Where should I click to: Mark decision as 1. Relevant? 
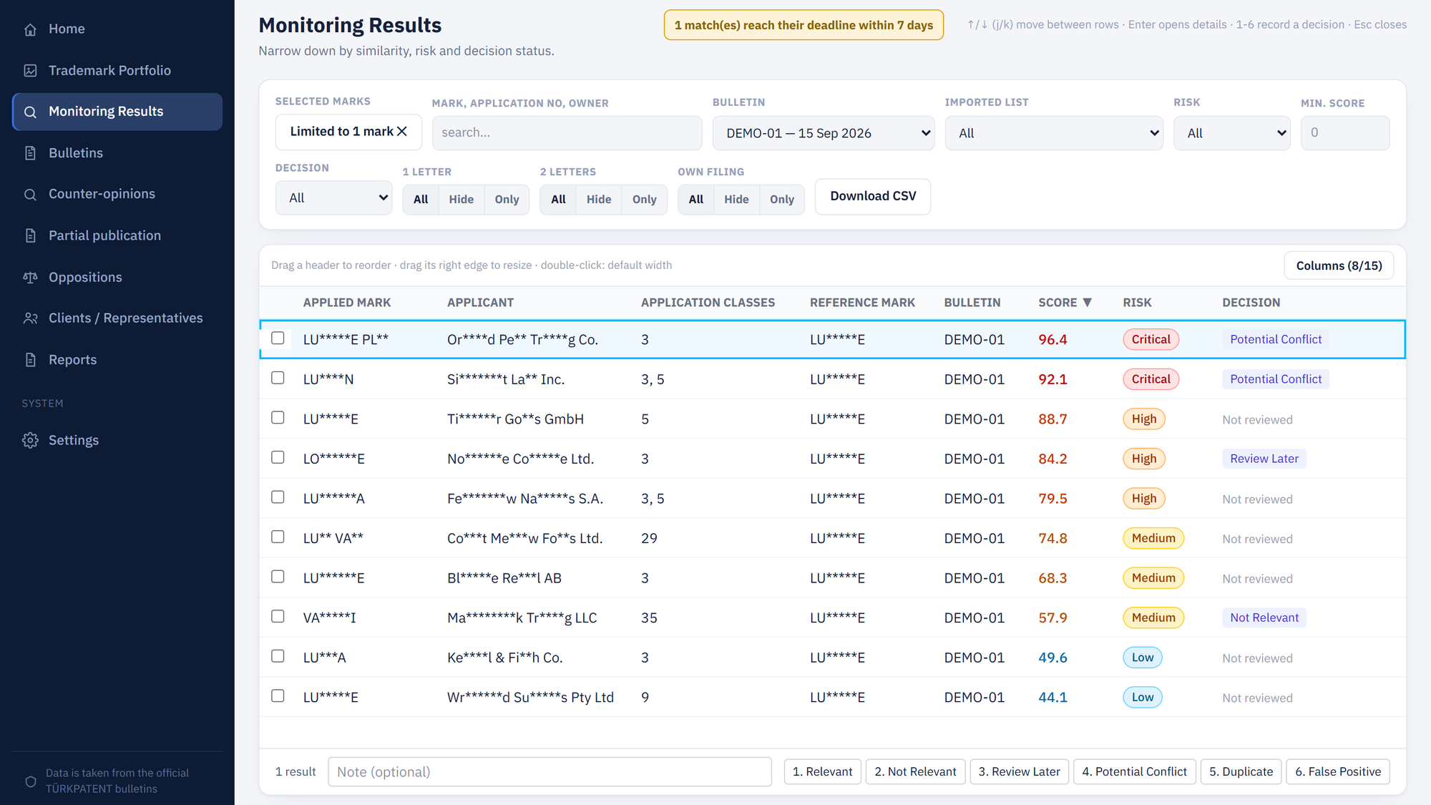(822, 771)
